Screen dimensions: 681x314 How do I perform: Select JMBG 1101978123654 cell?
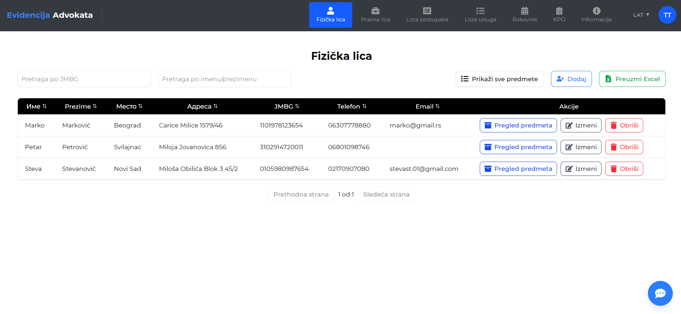tap(281, 125)
